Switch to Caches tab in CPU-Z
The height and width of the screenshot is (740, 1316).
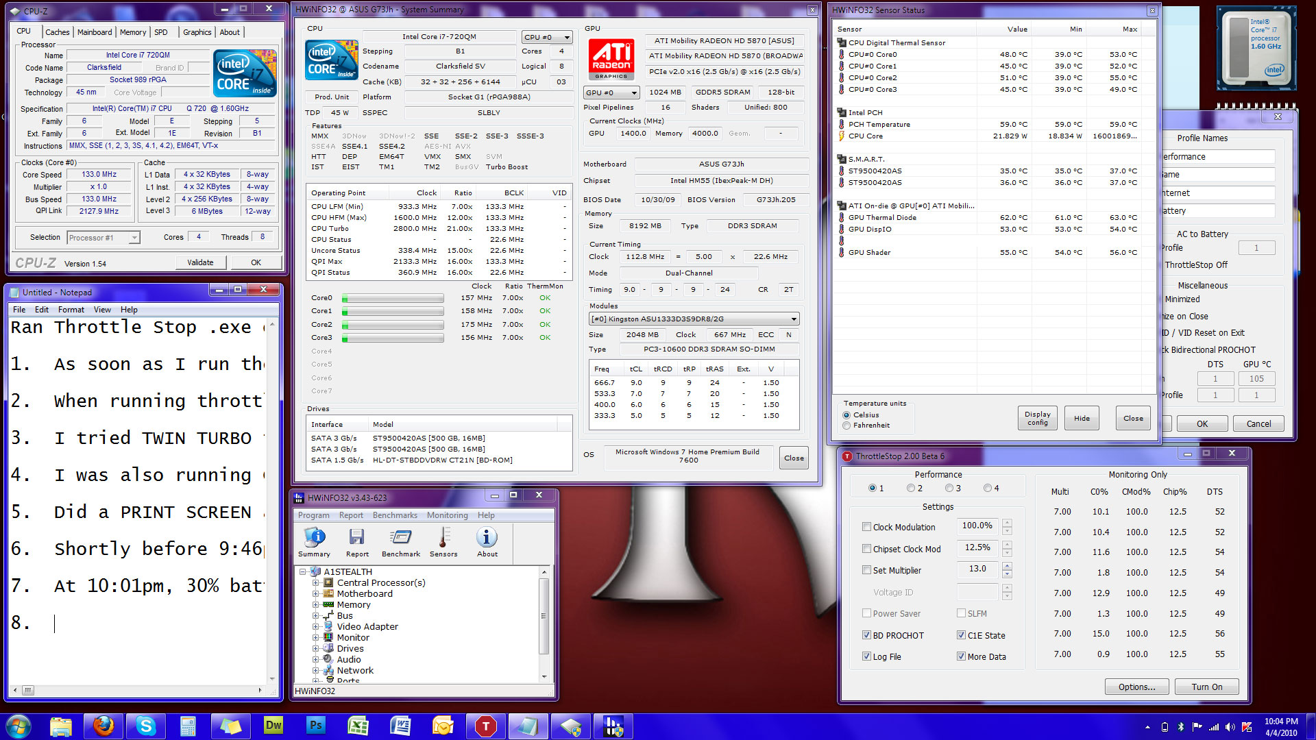point(57,32)
